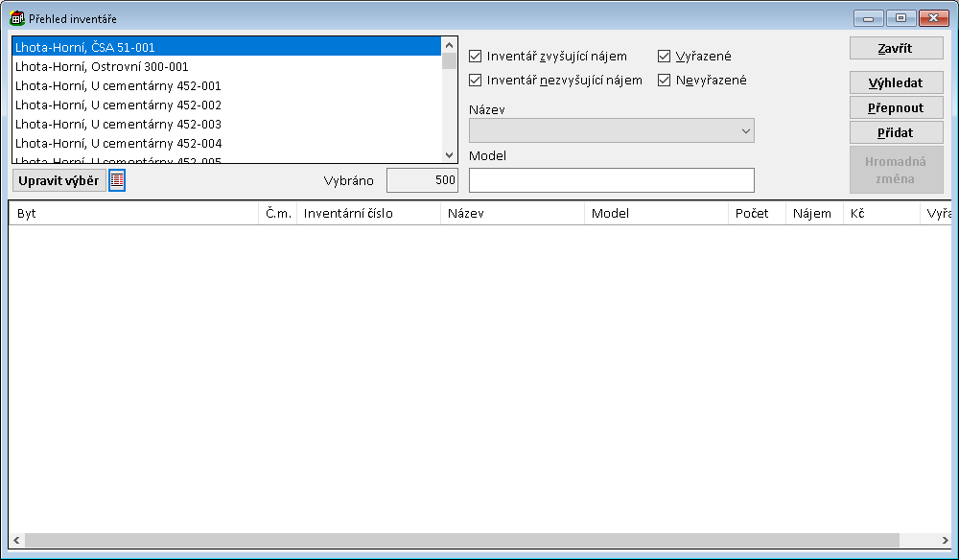Click the Výhledat search button

pos(896,83)
